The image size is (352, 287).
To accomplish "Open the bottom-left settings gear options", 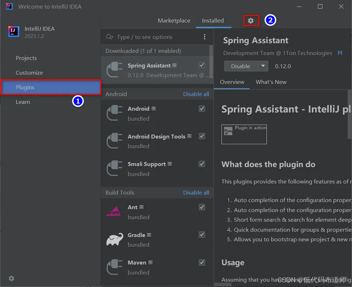I will point(11,278).
